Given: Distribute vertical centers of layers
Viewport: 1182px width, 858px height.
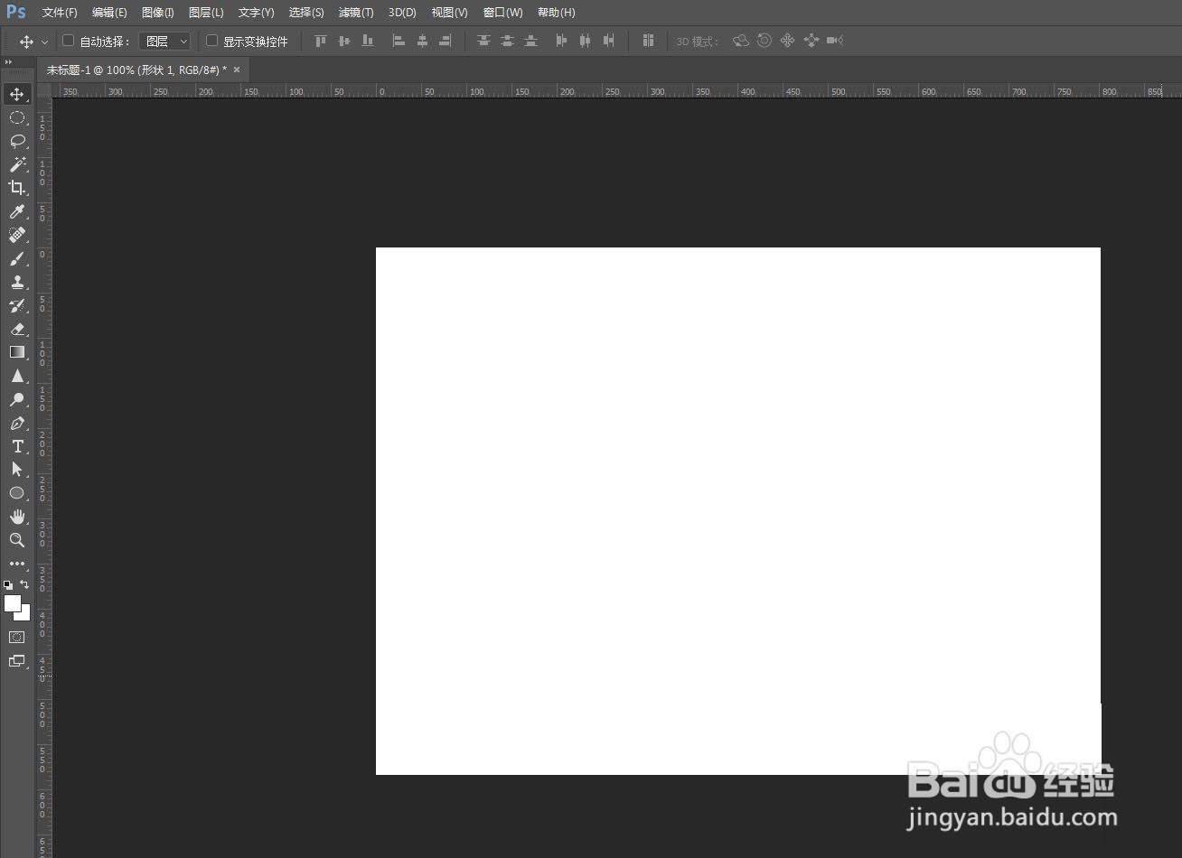Looking at the screenshot, I should point(508,41).
